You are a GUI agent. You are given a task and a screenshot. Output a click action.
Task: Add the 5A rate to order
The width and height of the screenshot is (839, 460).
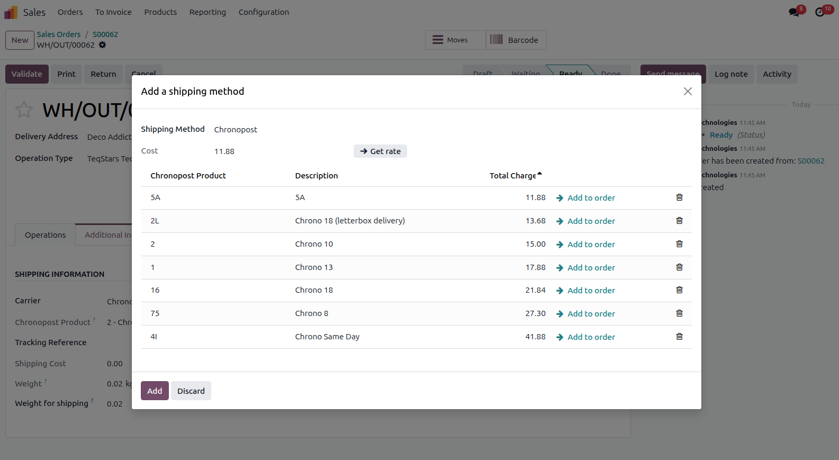pyautogui.click(x=585, y=198)
